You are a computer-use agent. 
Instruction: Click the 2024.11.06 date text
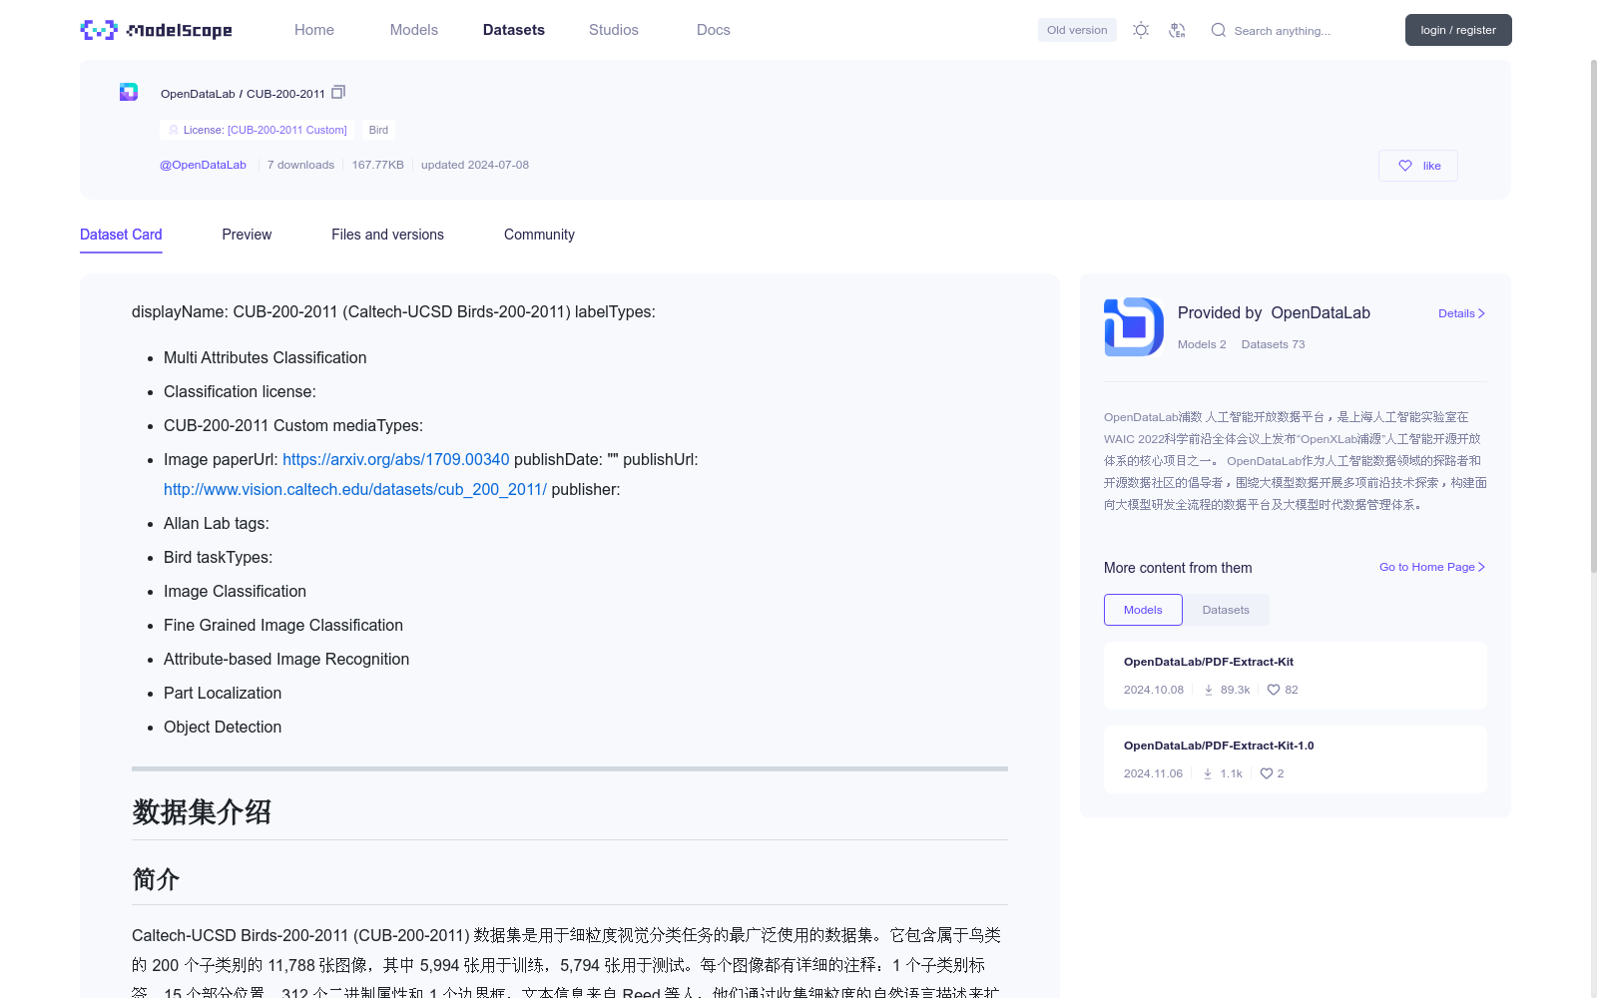coord(1153,773)
